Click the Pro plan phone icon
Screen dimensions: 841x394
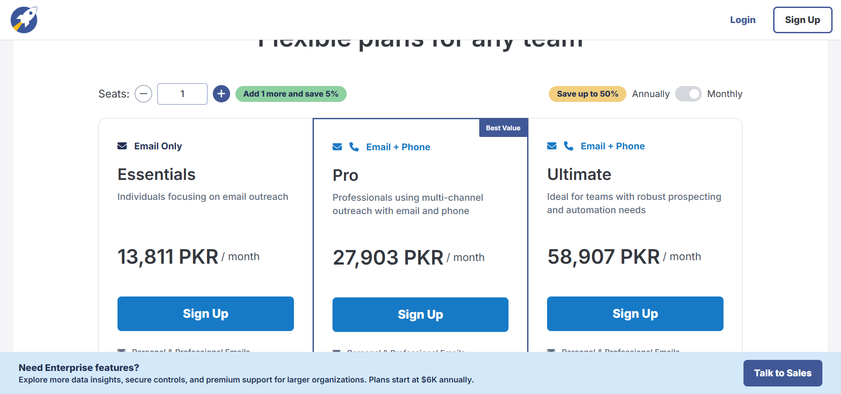coord(354,147)
